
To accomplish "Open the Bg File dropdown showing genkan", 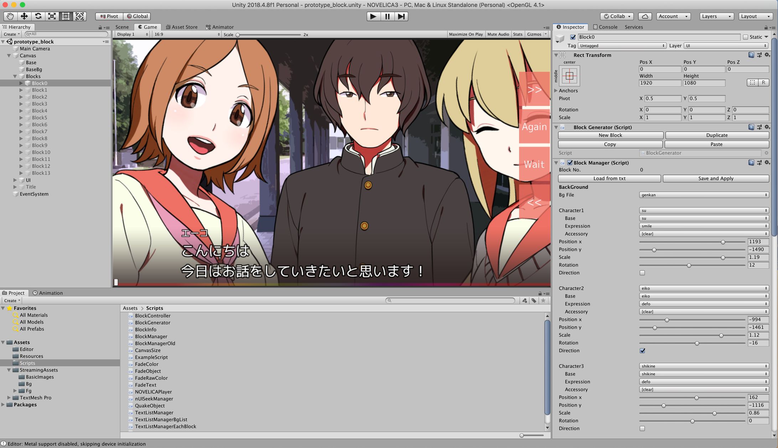I will 704,195.
